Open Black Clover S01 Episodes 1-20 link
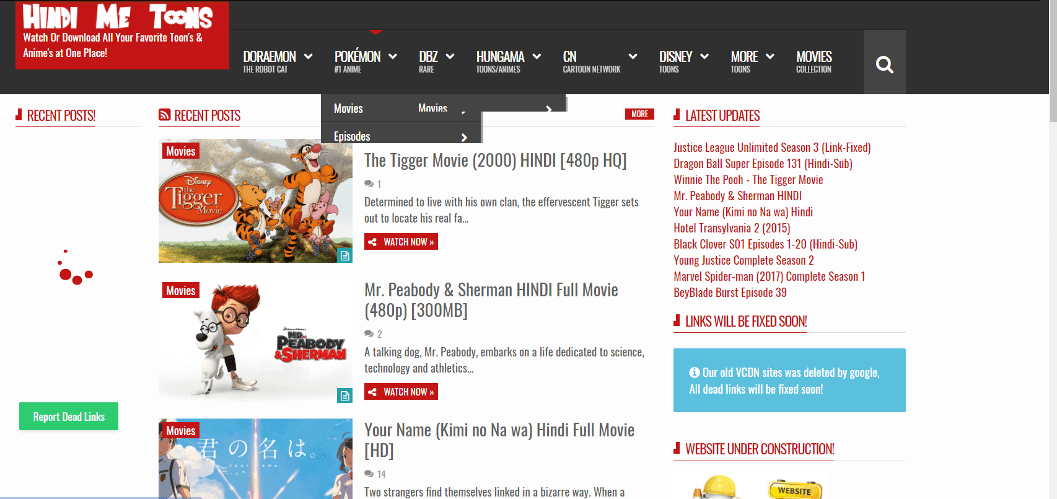This screenshot has height=499, width=1057. (765, 244)
